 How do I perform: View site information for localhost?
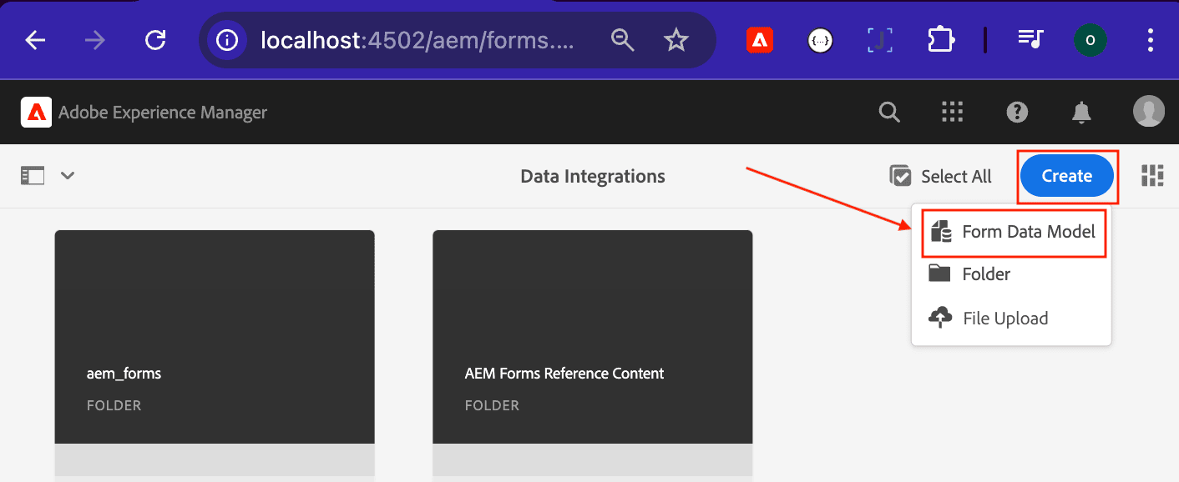[x=228, y=40]
